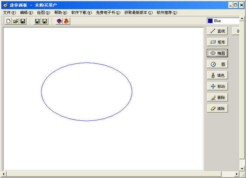Screen dimensions: 246x178
Task: Click the vertical scrollbar up arrow
Action: tap(242, 19)
